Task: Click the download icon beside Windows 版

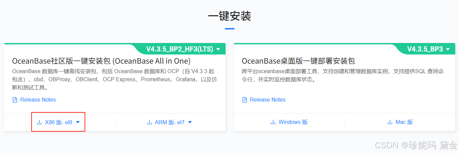Action: (273, 122)
